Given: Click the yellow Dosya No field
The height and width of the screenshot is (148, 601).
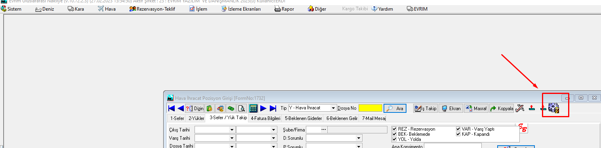Looking at the screenshot, I should click(370, 108).
